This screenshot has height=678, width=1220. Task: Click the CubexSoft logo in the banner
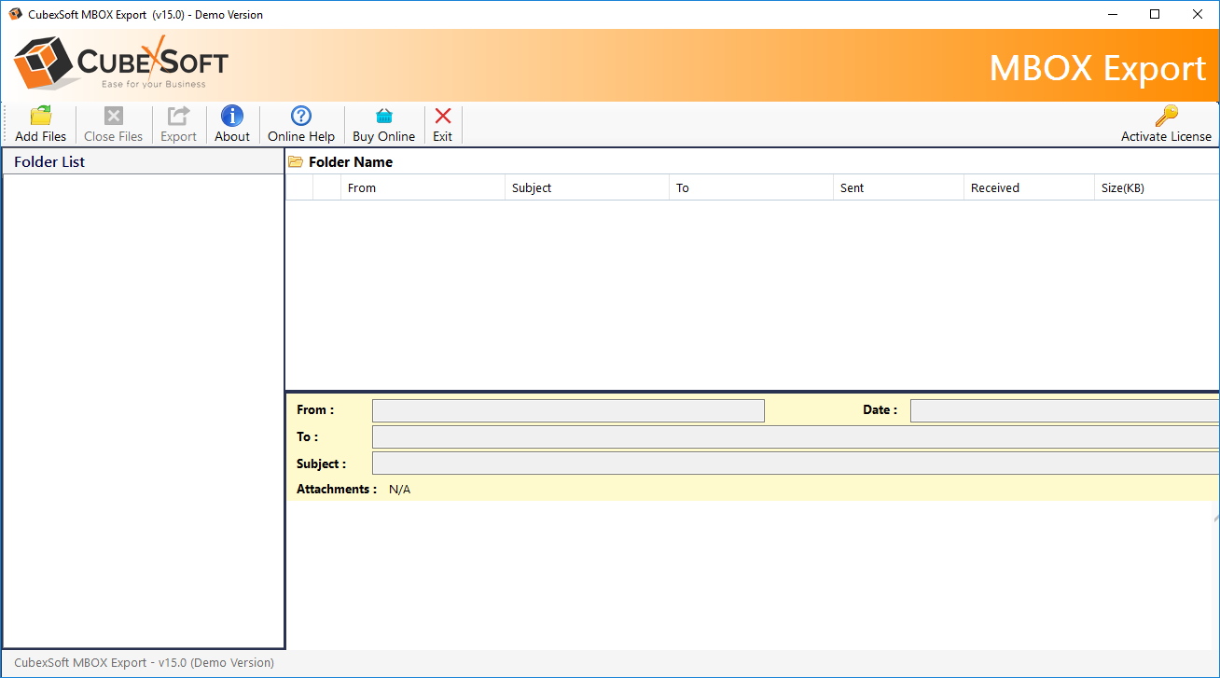click(x=121, y=63)
